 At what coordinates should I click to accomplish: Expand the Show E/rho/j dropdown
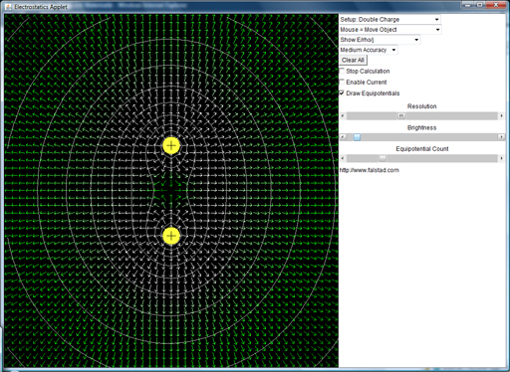click(380, 40)
